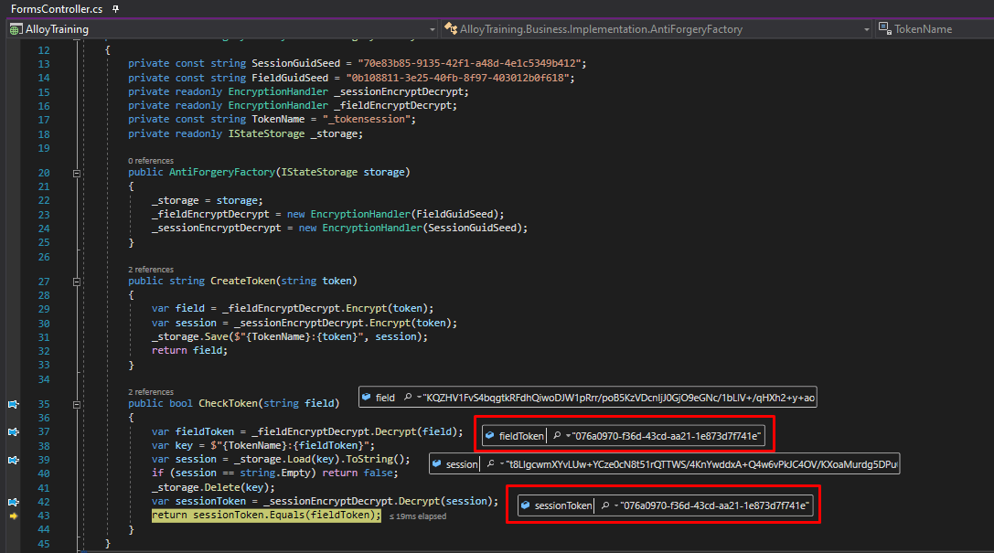Click the tracepoint glyph on line 39
This screenshot has width=994, height=553.
coord(14,460)
